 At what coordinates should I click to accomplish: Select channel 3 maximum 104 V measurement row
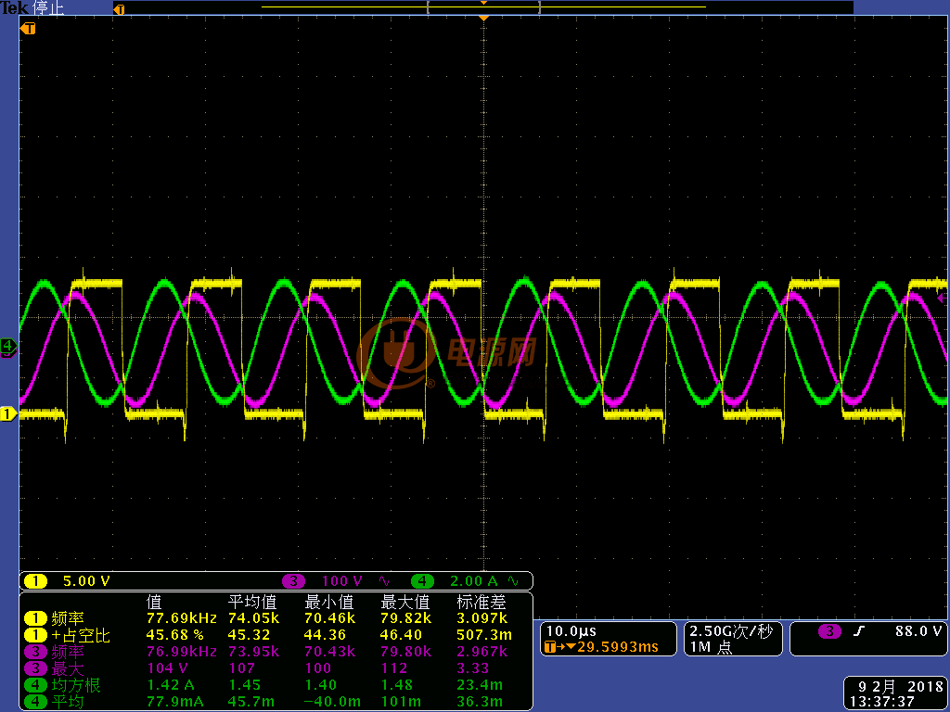[x=276, y=668]
